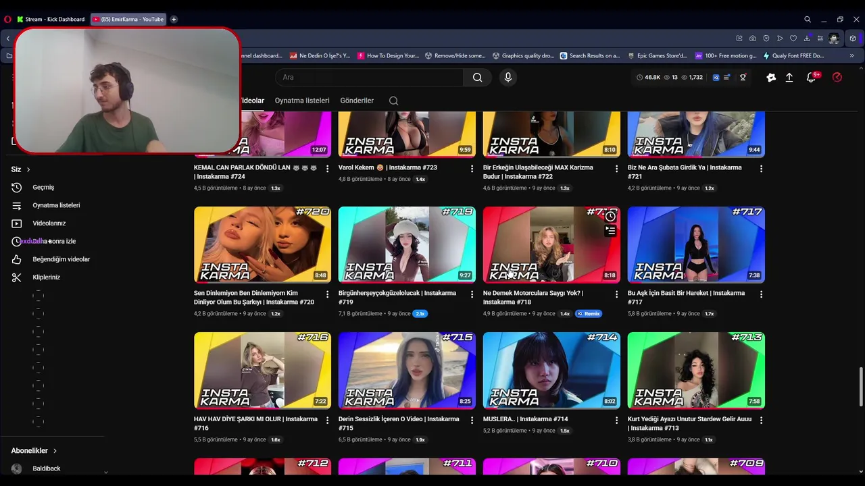Click the upload arrow icon in YouTube header

point(789,78)
